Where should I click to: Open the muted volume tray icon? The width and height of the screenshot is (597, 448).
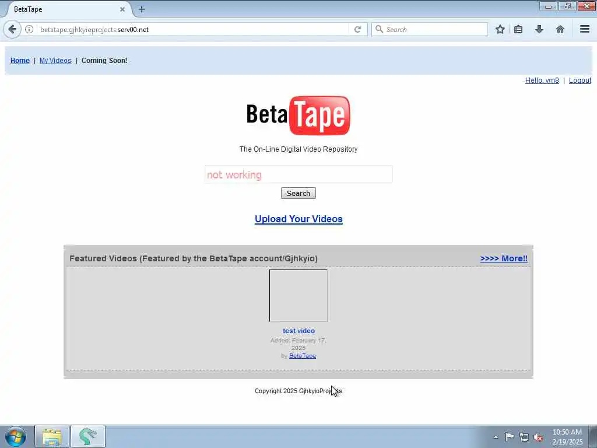538,437
